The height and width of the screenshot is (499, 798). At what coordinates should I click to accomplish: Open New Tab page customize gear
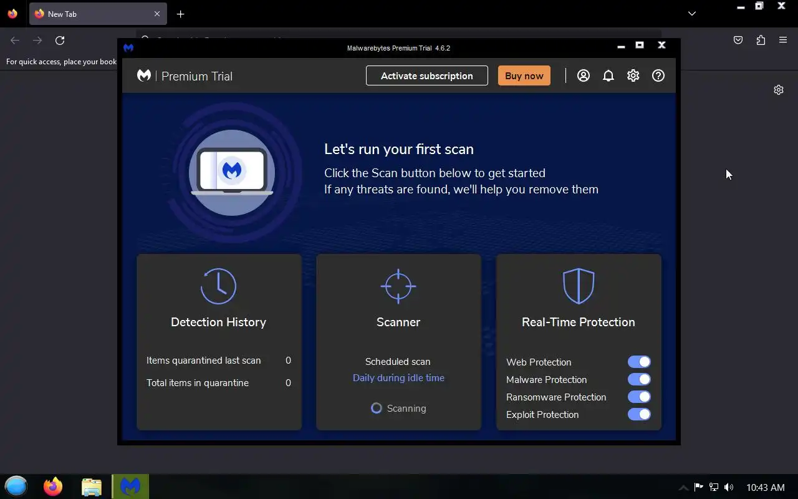pyautogui.click(x=779, y=90)
